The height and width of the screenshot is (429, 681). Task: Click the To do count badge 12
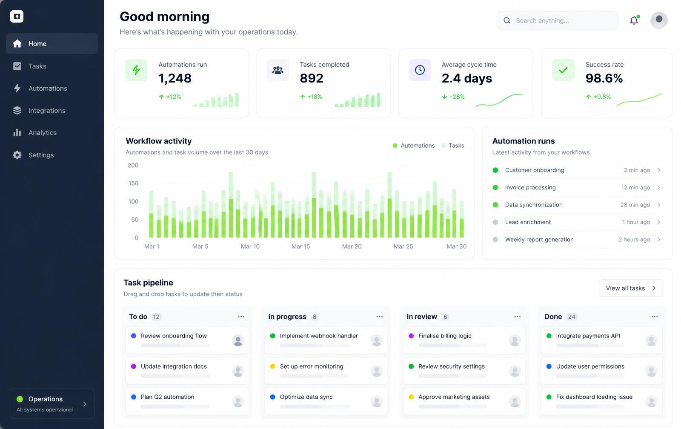pos(156,317)
